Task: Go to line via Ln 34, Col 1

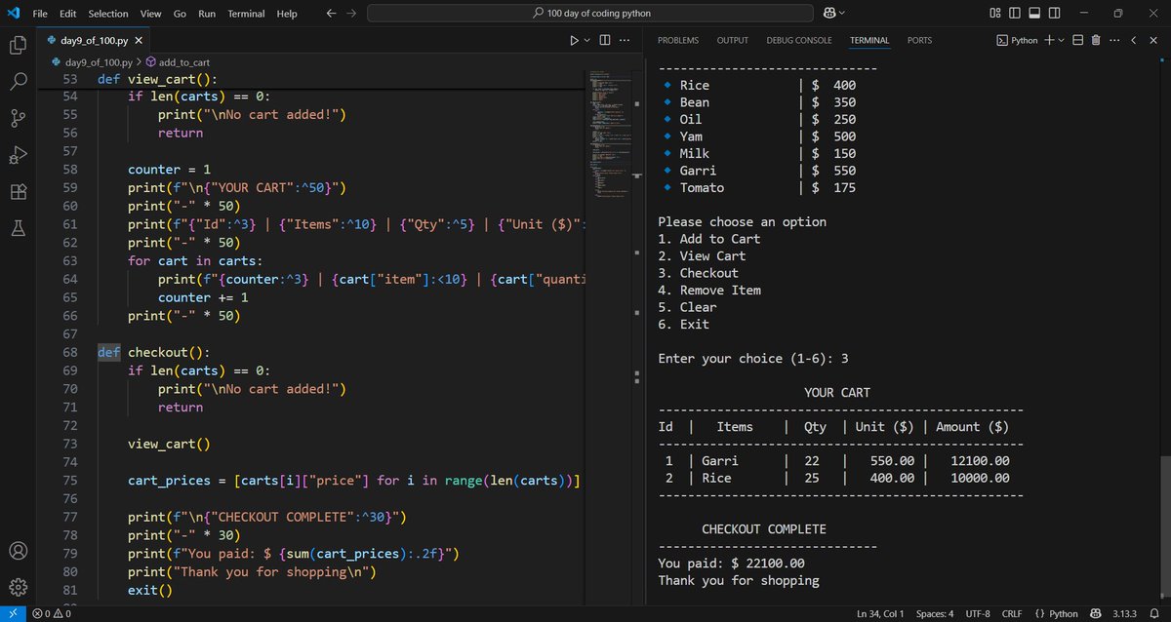Action: pos(879,613)
